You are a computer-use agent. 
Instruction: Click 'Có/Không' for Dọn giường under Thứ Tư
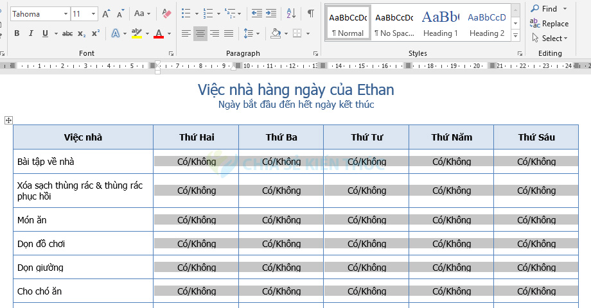367,268
